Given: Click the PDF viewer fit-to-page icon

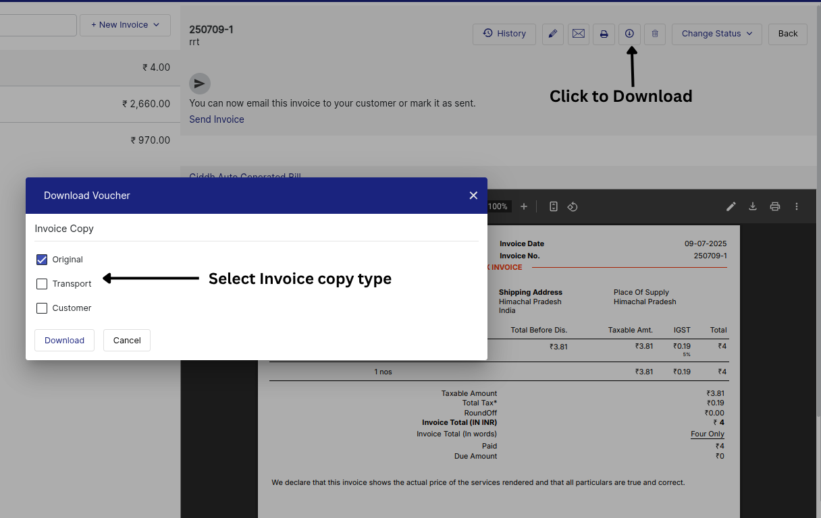Looking at the screenshot, I should [554, 206].
